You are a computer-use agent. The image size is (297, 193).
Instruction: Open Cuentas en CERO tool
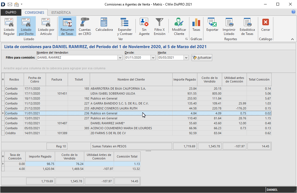click(x=85, y=26)
